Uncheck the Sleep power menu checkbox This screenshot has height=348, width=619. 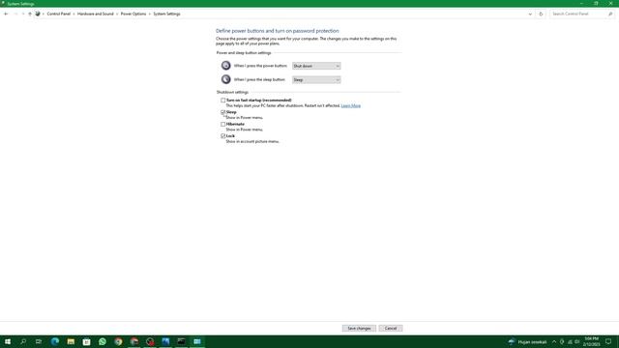pyautogui.click(x=223, y=112)
